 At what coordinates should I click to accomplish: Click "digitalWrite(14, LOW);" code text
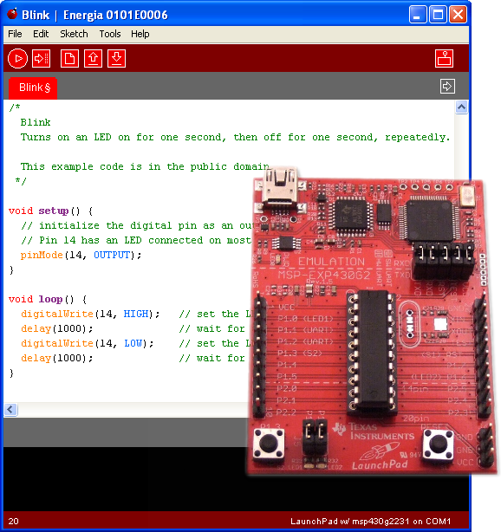(x=87, y=344)
